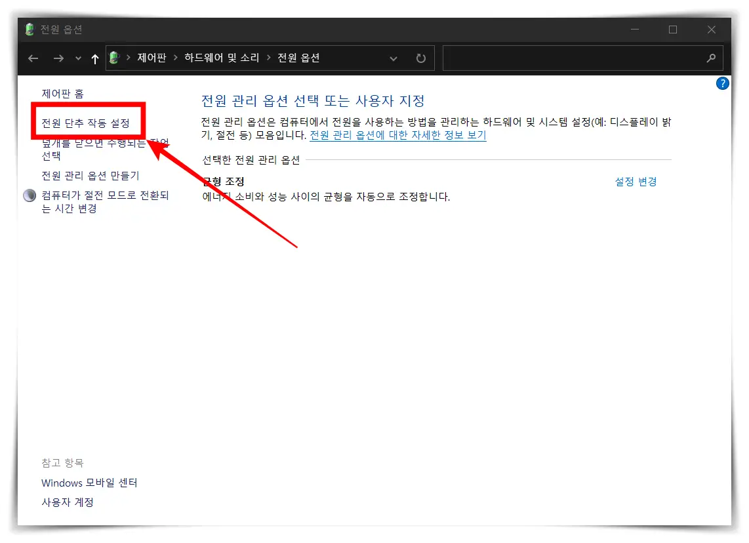Viewport: 749px width, 543px height.
Task: Refresh the page using the refresh icon
Action: click(x=420, y=58)
